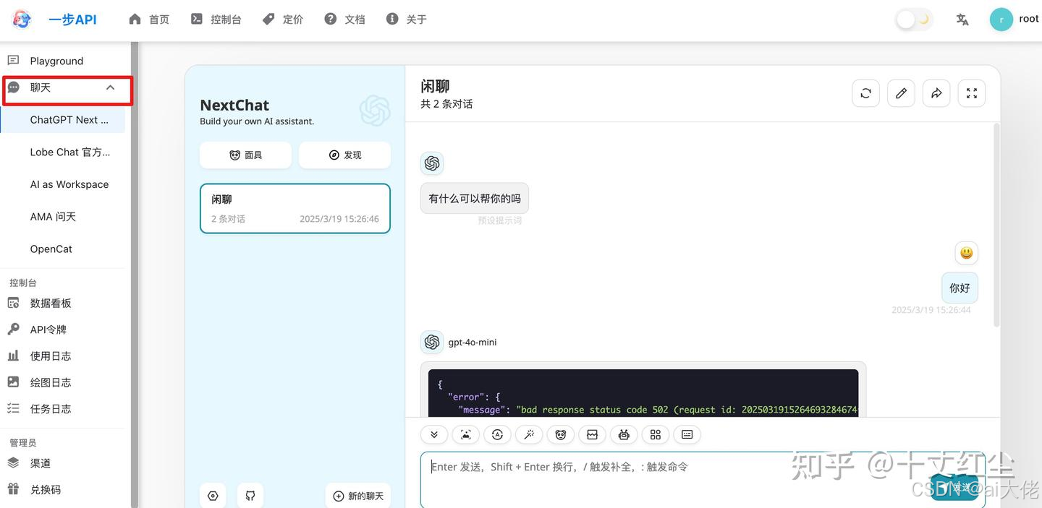This screenshot has height=508, width=1042.
Task: Open the root user avatar menu
Action: pyautogui.click(x=1001, y=20)
